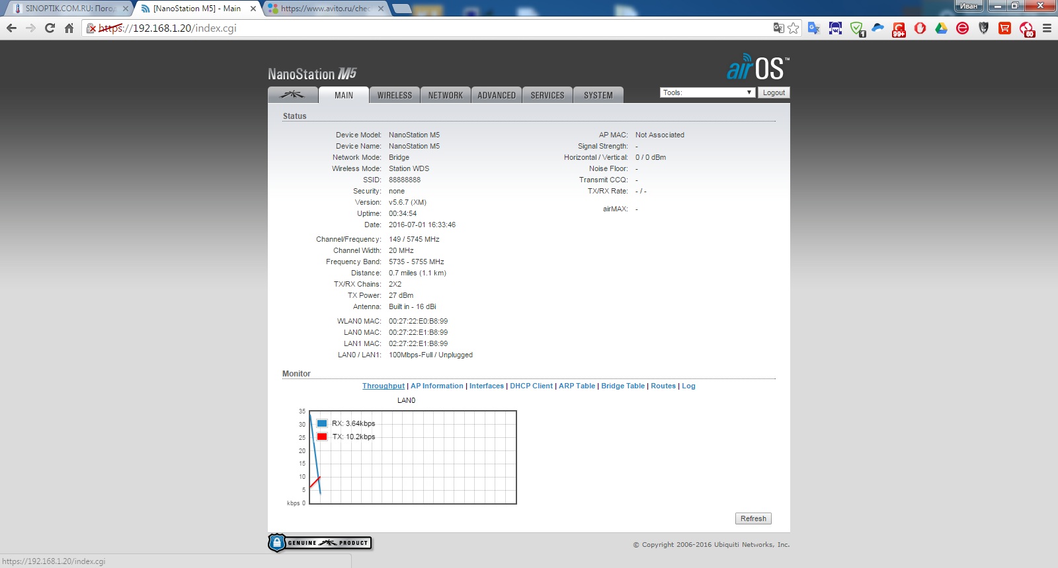Open the Log link

(x=688, y=386)
